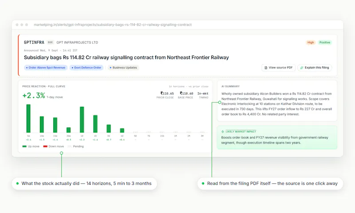355x213 pixels.
Task: Click the GPT INFRAPROJECTS LTD company name
Action: tap(77, 42)
